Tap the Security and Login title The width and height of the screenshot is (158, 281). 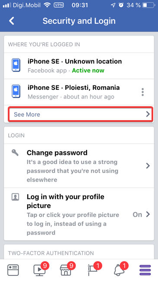[x=79, y=21]
